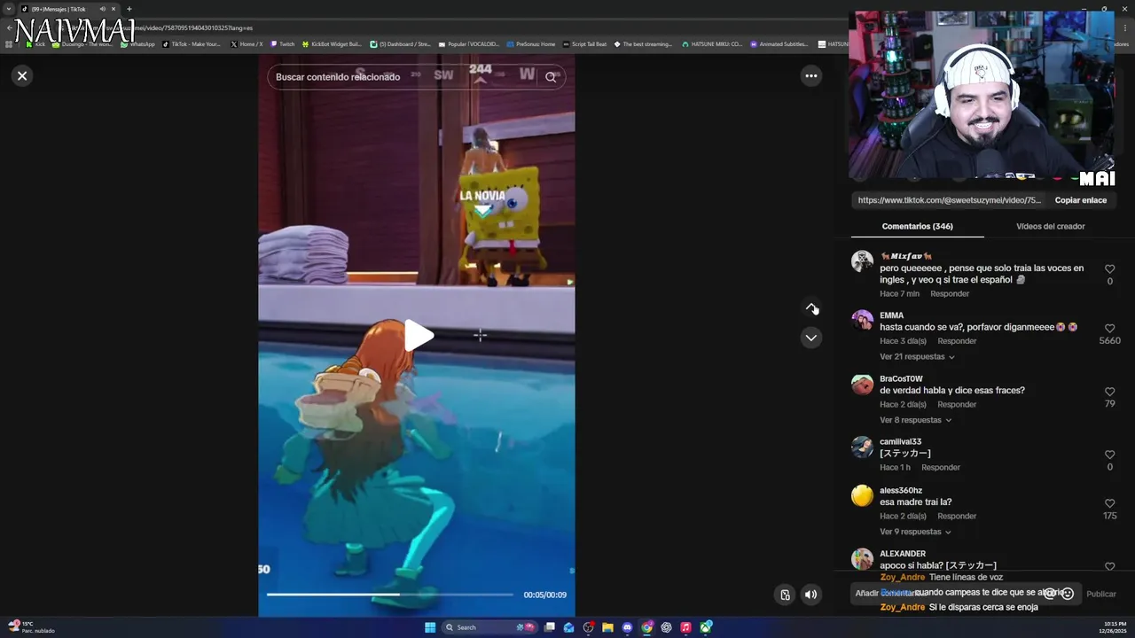Like EMMA's comment with heart icon

tap(1109, 329)
